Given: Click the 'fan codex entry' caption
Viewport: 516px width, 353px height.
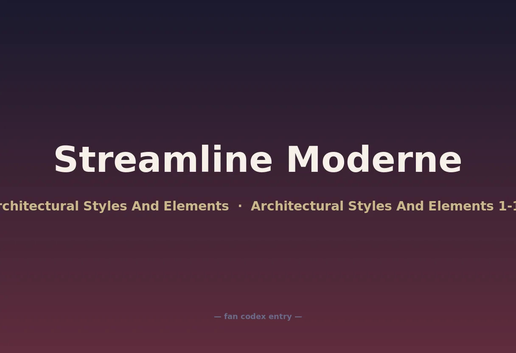Looking at the screenshot, I should click(258, 317).
